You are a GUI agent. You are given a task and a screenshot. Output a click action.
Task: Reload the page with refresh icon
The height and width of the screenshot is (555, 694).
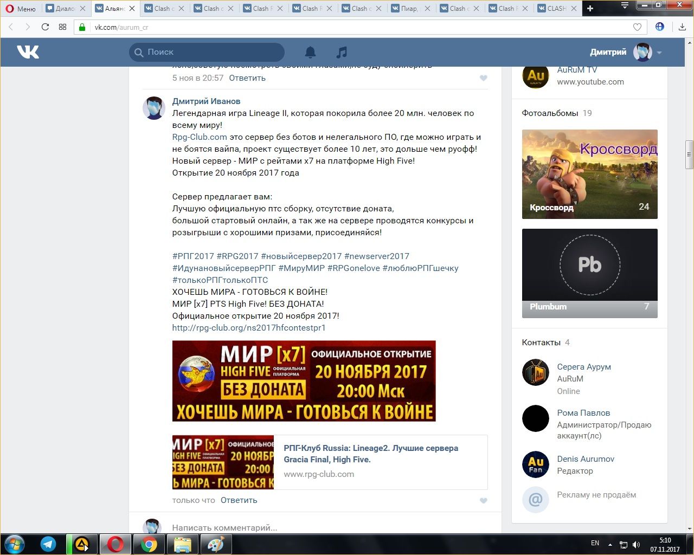click(45, 27)
